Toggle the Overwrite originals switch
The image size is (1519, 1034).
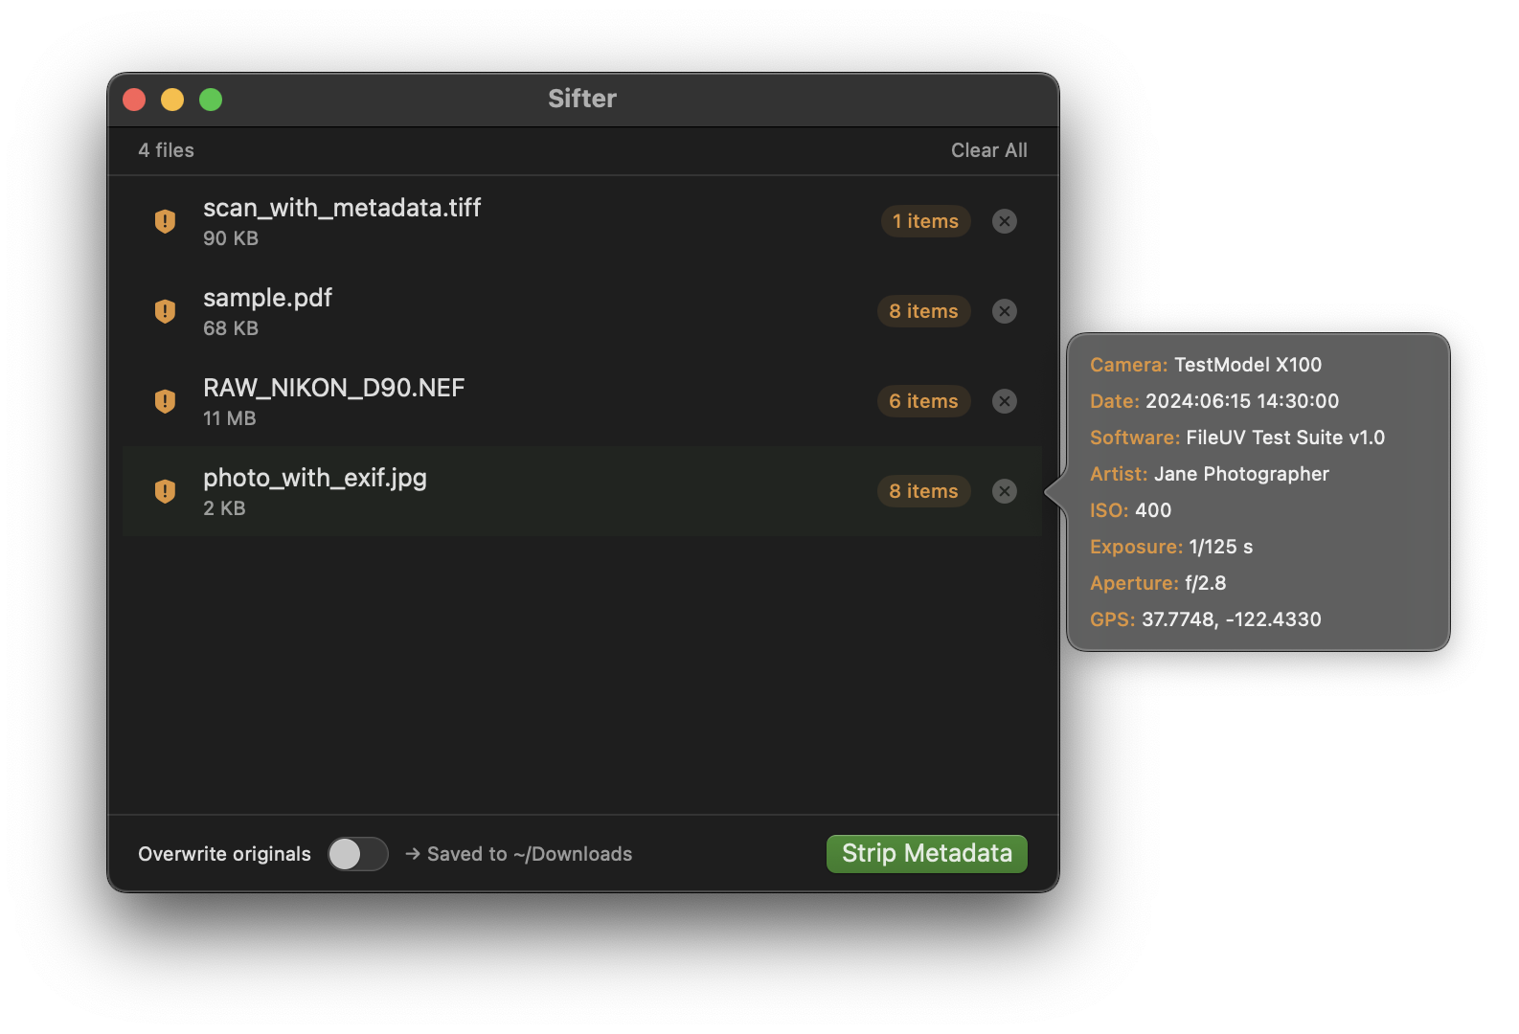tap(358, 854)
